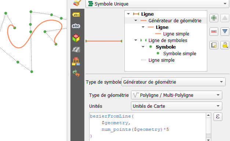Open the Type de symbole dropdown
Viewport: 230px width, 141px height.
click(174, 82)
